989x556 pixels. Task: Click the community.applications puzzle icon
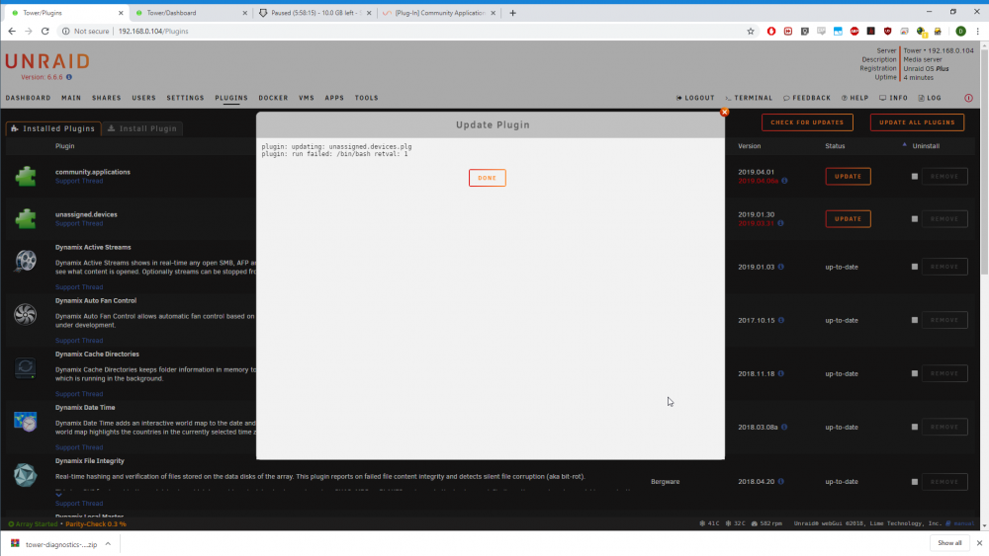26,177
